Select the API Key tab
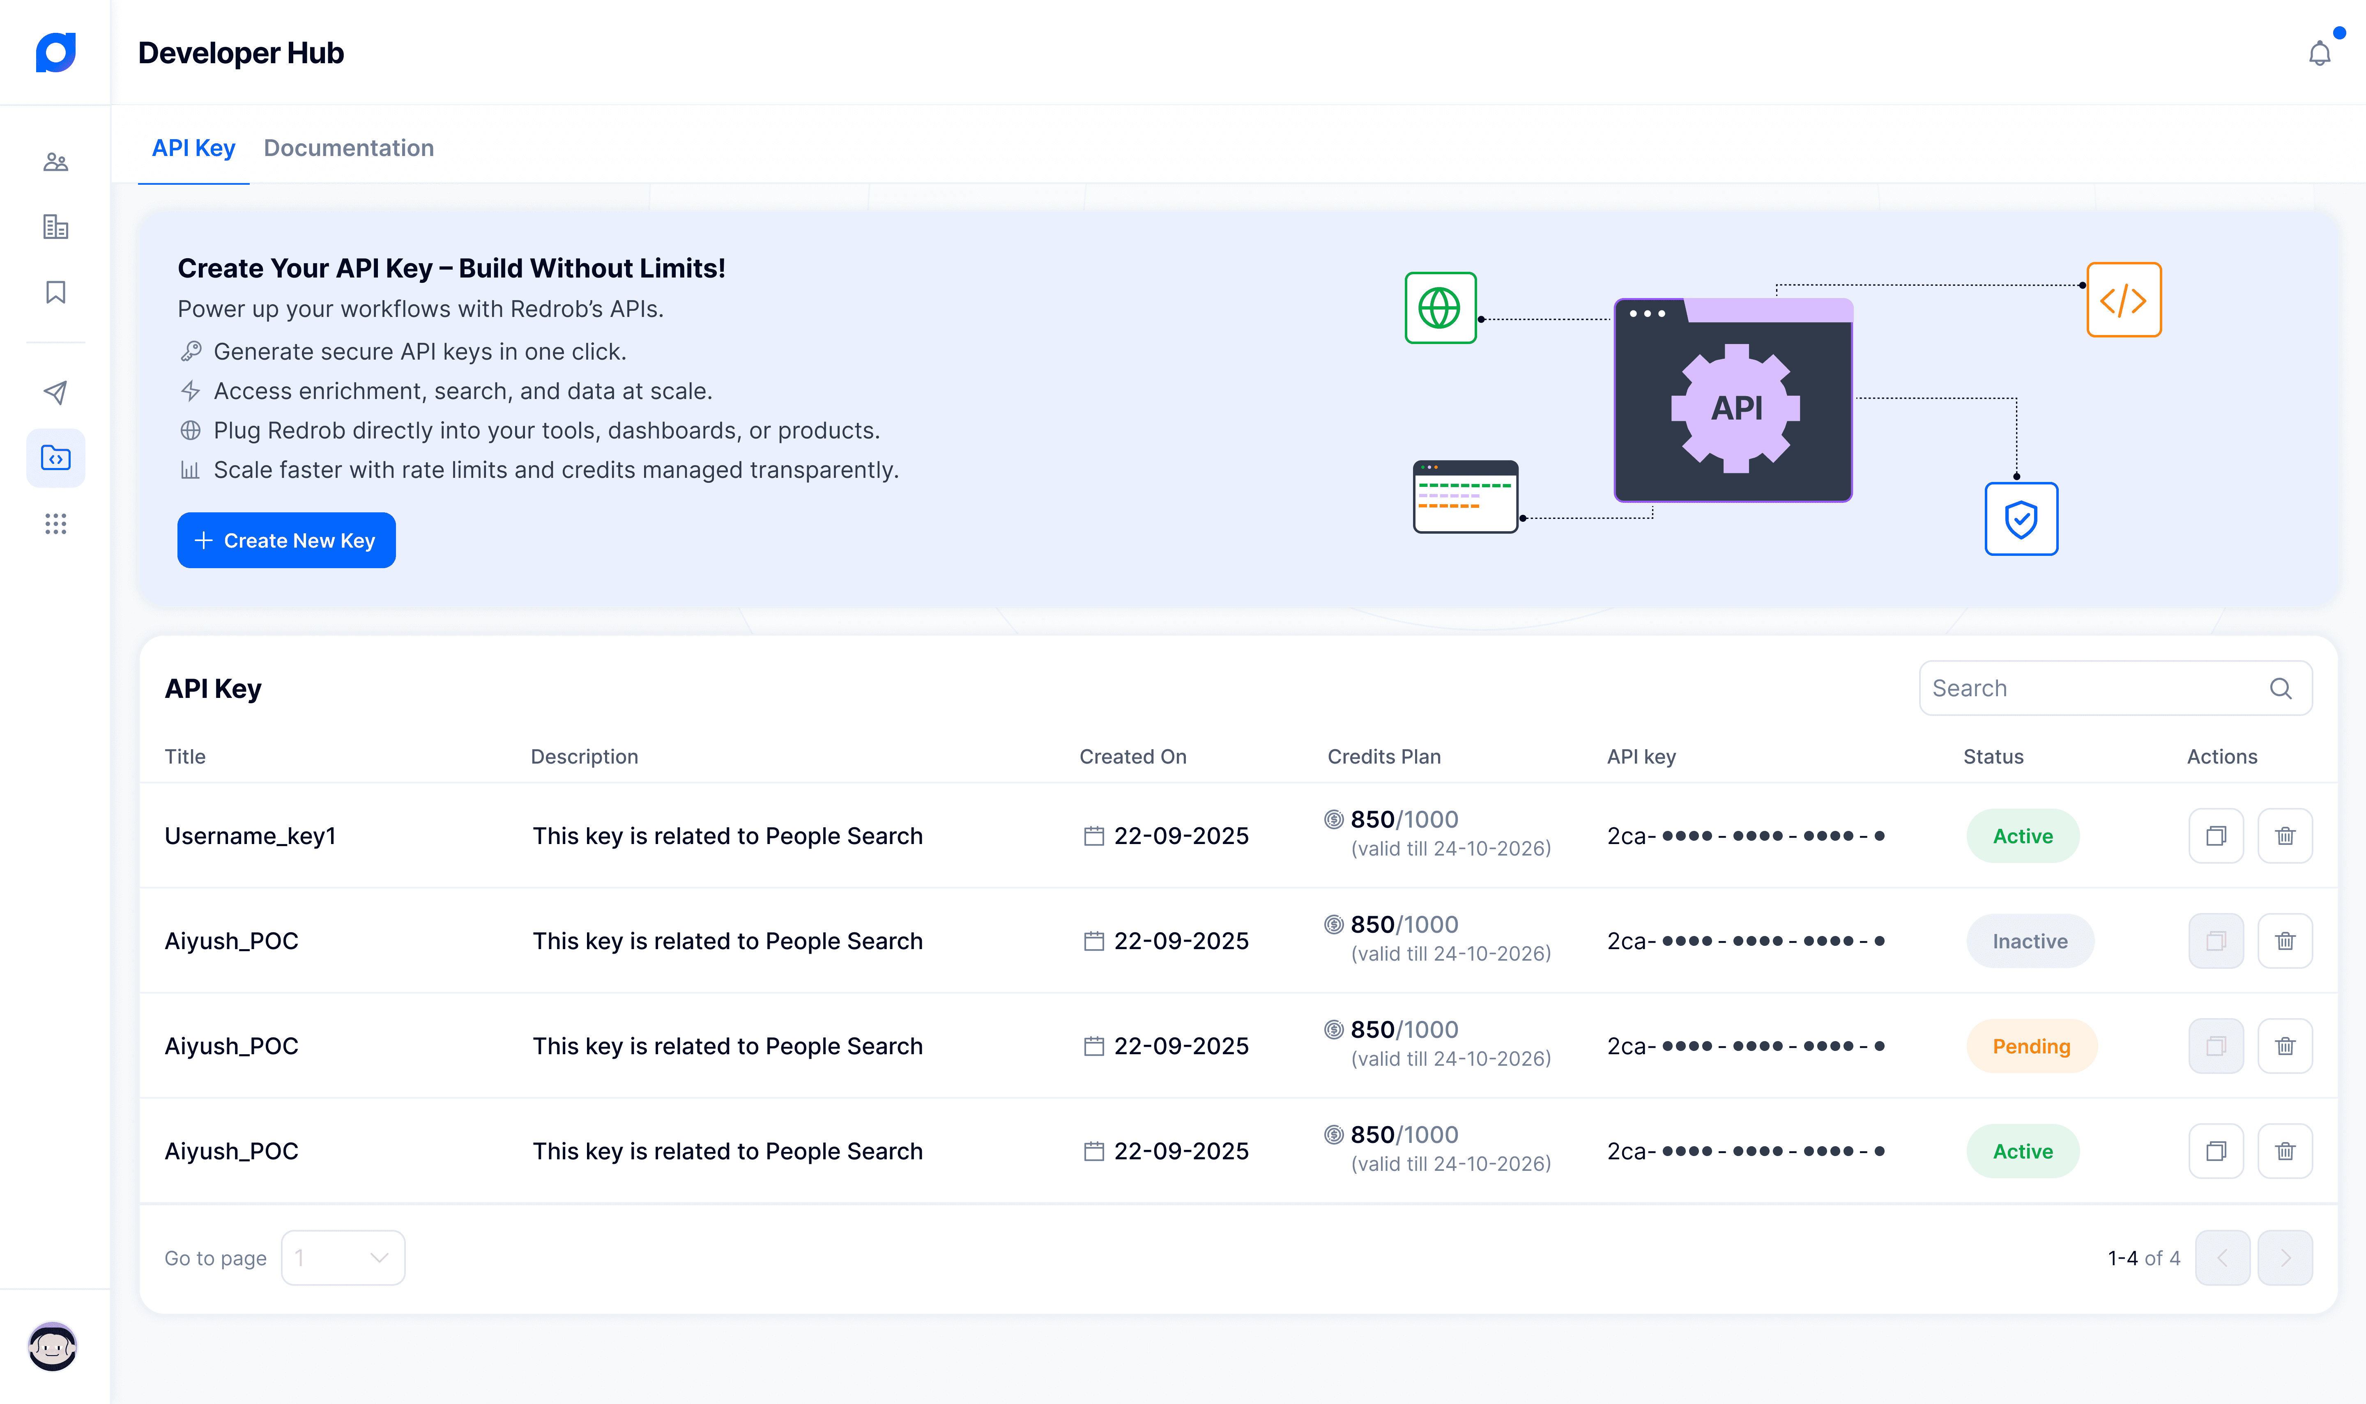2366x1404 pixels. tap(193, 149)
